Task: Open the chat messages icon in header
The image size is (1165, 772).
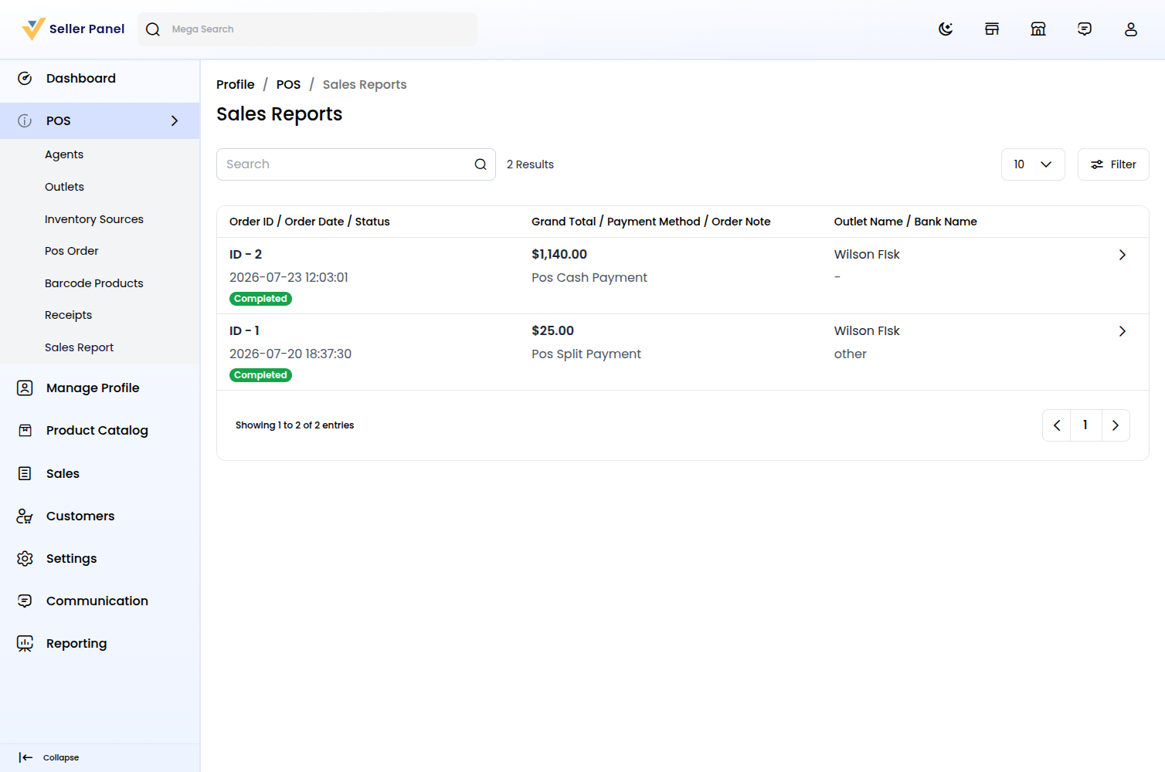Action: tap(1085, 29)
